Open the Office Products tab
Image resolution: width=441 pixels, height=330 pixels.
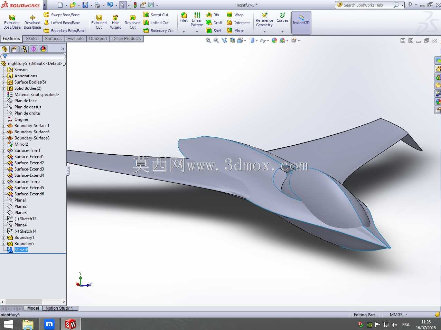tap(126, 39)
